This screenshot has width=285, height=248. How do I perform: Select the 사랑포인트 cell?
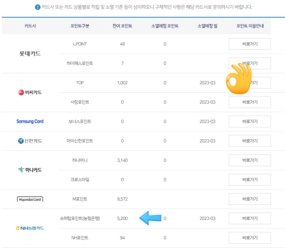80,102
